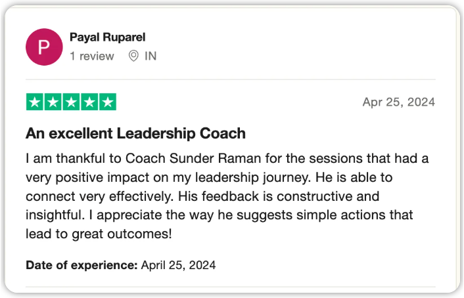Select the IN country label

click(x=151, y=56)
